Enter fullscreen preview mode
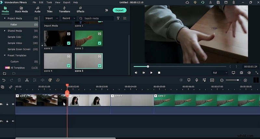 click(257, 73)
